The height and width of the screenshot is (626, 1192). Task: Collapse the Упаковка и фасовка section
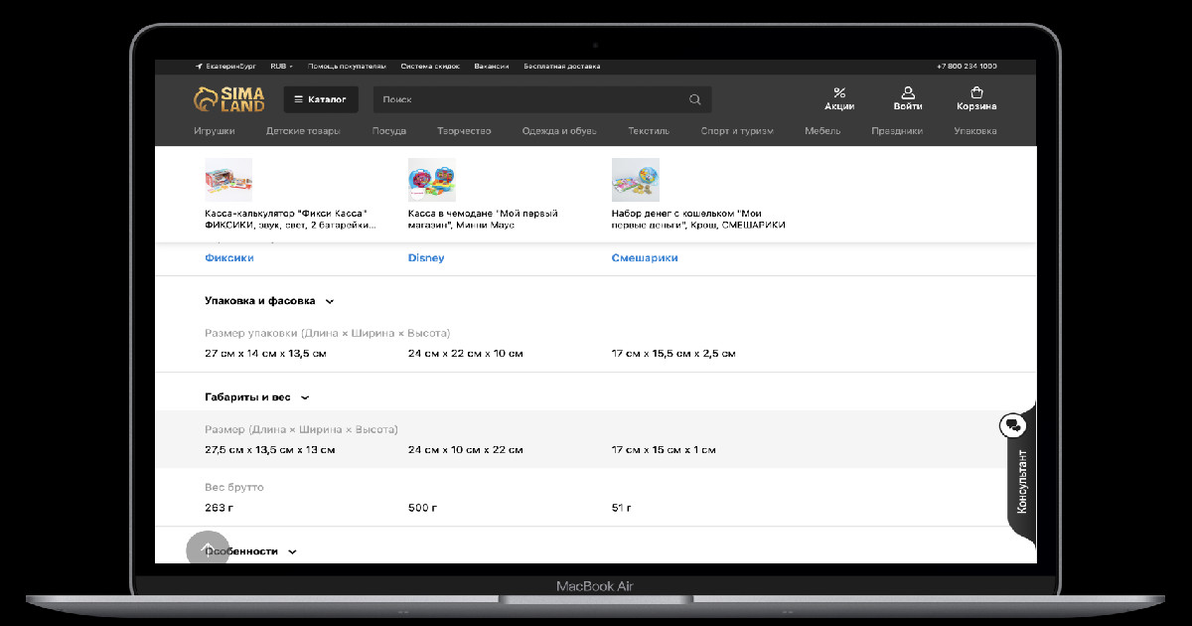click(x=330, y=301)
